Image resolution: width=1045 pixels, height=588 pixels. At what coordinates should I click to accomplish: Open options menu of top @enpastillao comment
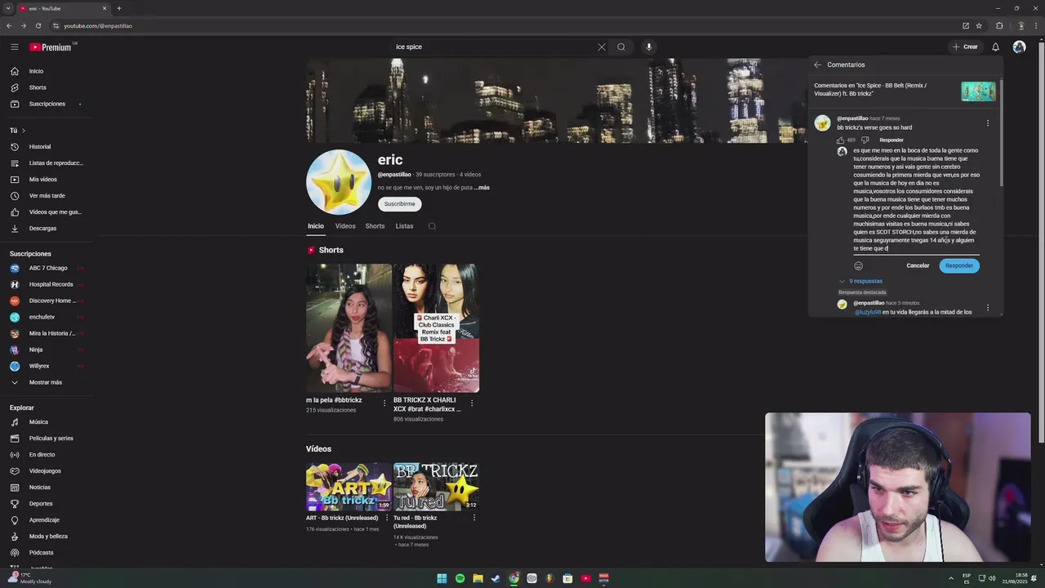(x=987, y=123)
